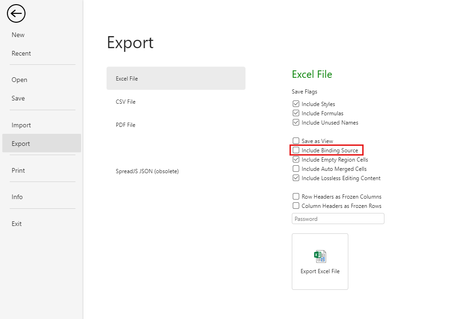Select CSV File export type
This screenshot has width=453, height=319.
click(x=176, y=101)
